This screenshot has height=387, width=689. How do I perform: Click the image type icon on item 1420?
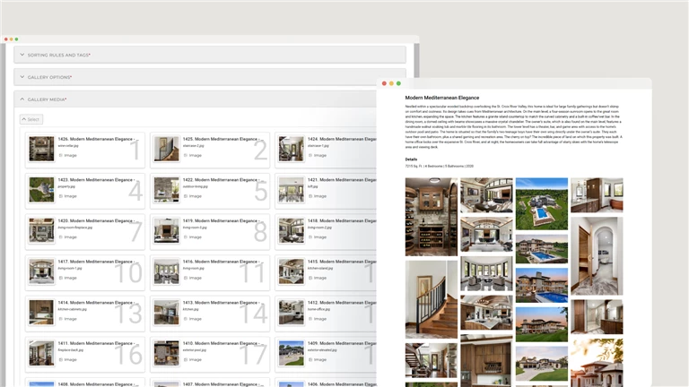pos(61,236)
